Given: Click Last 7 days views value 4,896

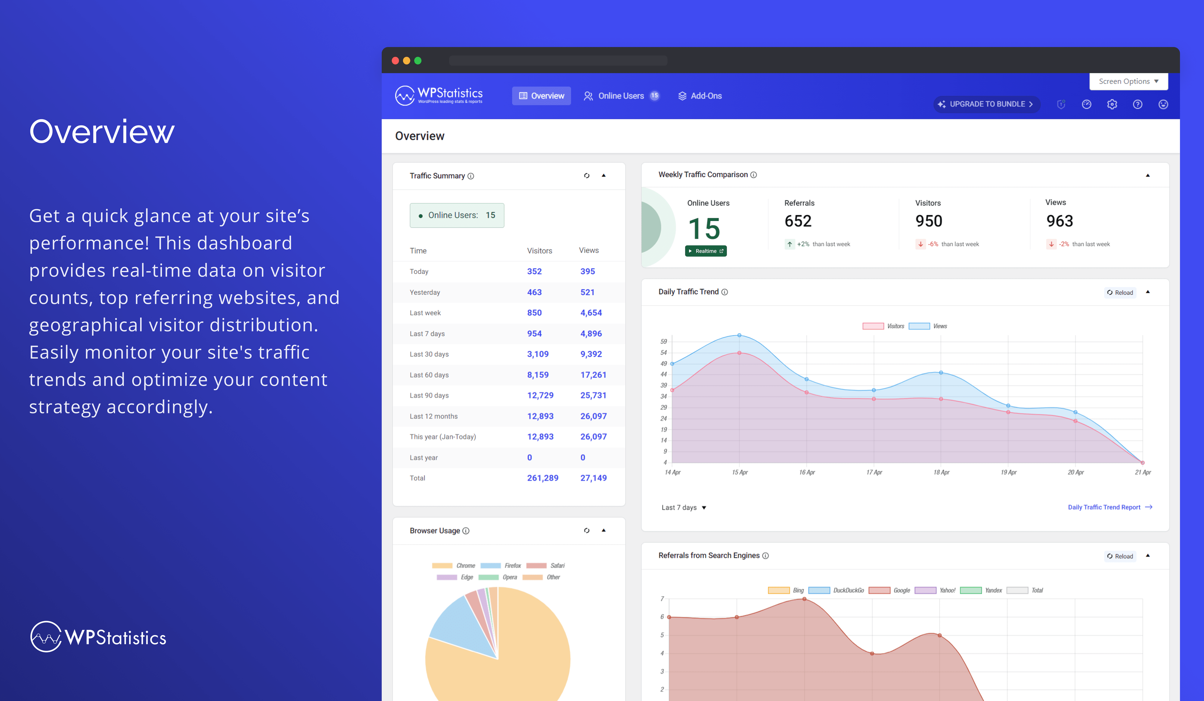Looking at the screenshot, I should click(x=591, y=334).
